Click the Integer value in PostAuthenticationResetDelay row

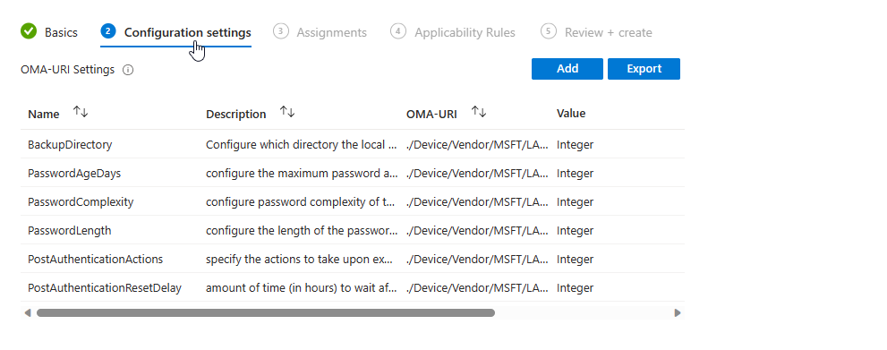pos(575,288)
